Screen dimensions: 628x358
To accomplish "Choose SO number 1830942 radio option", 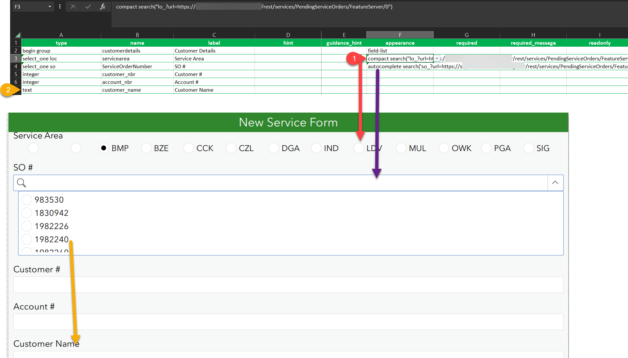I will [27, 213].
